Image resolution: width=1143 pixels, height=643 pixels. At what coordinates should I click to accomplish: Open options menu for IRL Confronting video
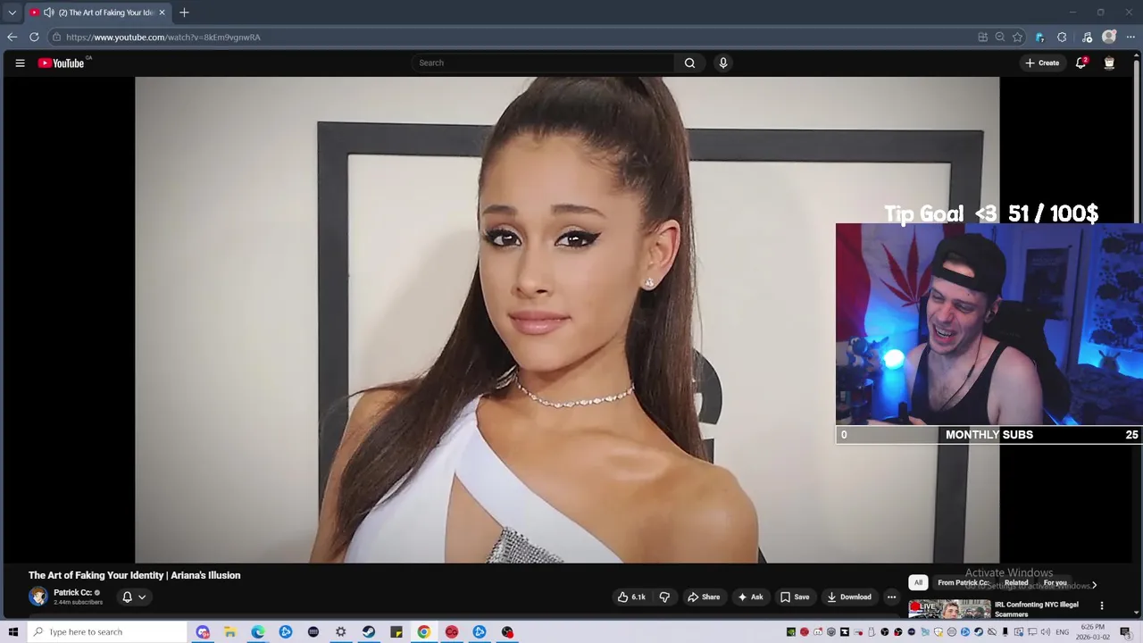pyautogui.click(x=1101, y=605)
